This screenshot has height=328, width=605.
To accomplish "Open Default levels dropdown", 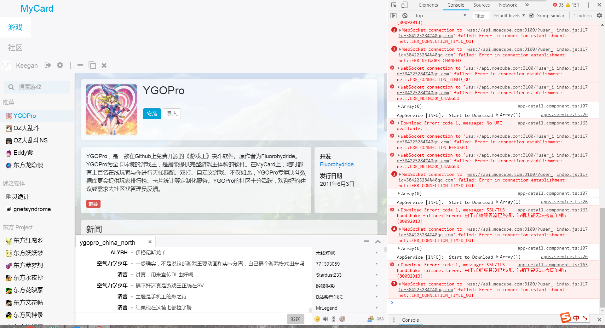I will 509,16.
